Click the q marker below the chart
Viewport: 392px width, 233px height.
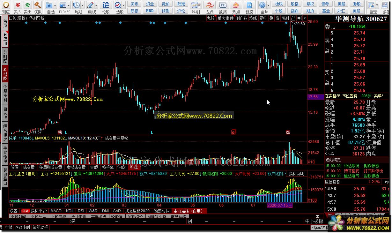click(x=233, y=132)
